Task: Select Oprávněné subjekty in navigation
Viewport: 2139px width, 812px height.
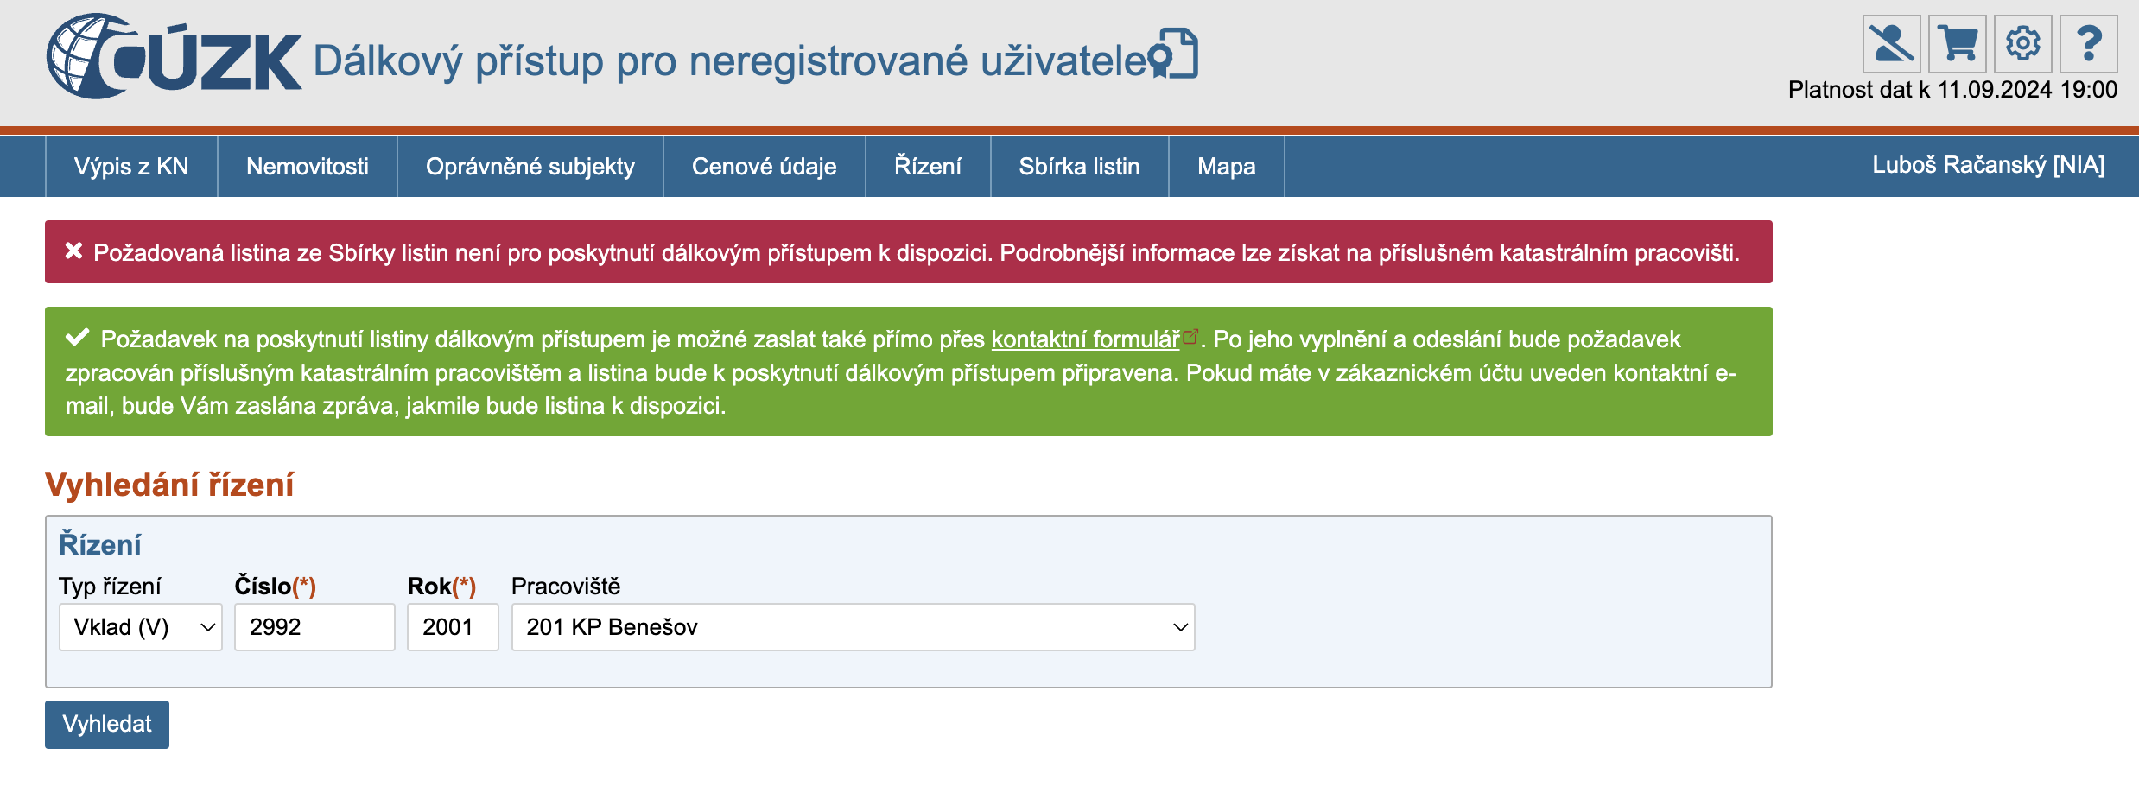Action: 530,167
